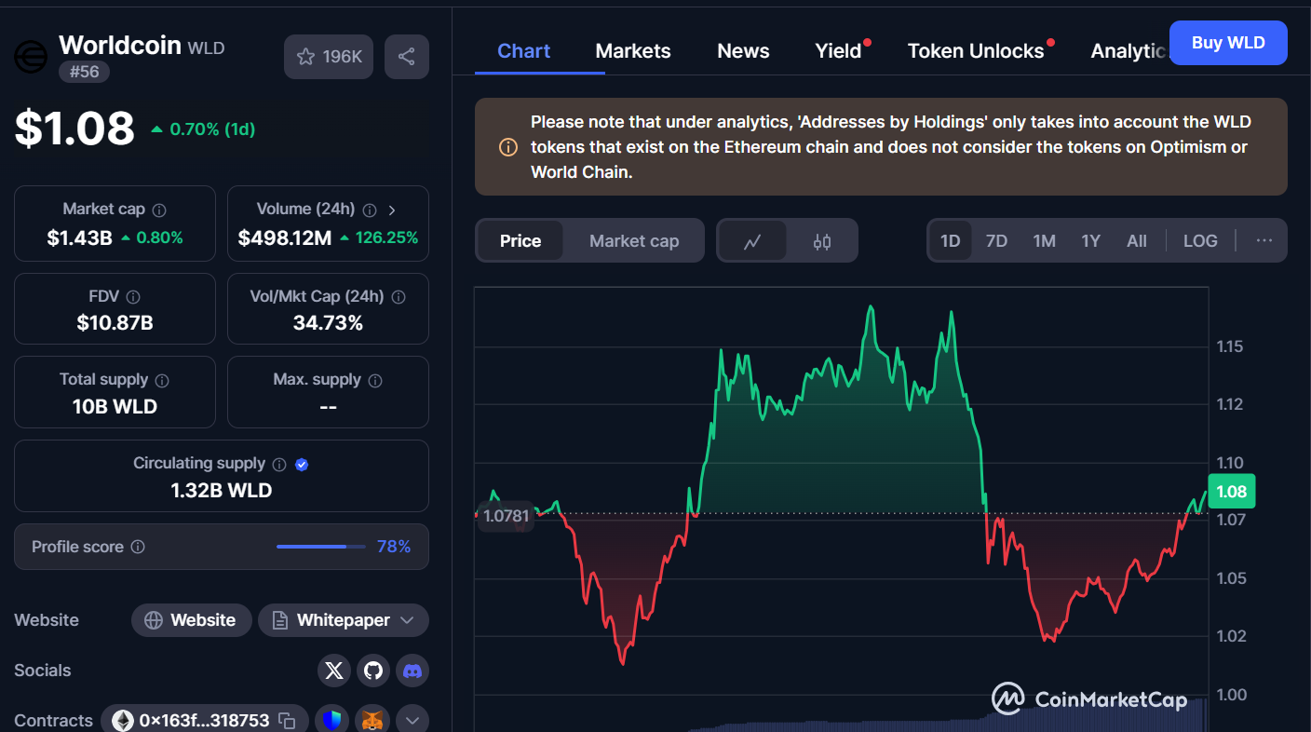
Task: Click the Vol/Mkt Cap (24h) info icon
Action: [x=399, y=297]
